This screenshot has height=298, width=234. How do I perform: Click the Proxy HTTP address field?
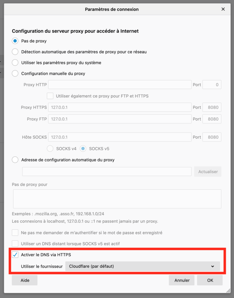120,85
